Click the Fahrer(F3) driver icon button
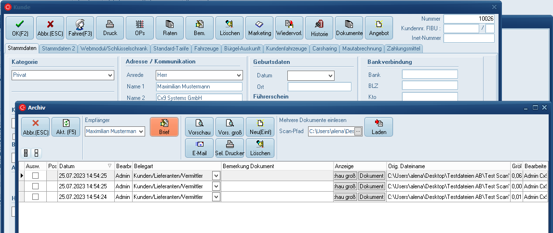Viewport: 553px width, 233px height. click(x=80, y=28)
